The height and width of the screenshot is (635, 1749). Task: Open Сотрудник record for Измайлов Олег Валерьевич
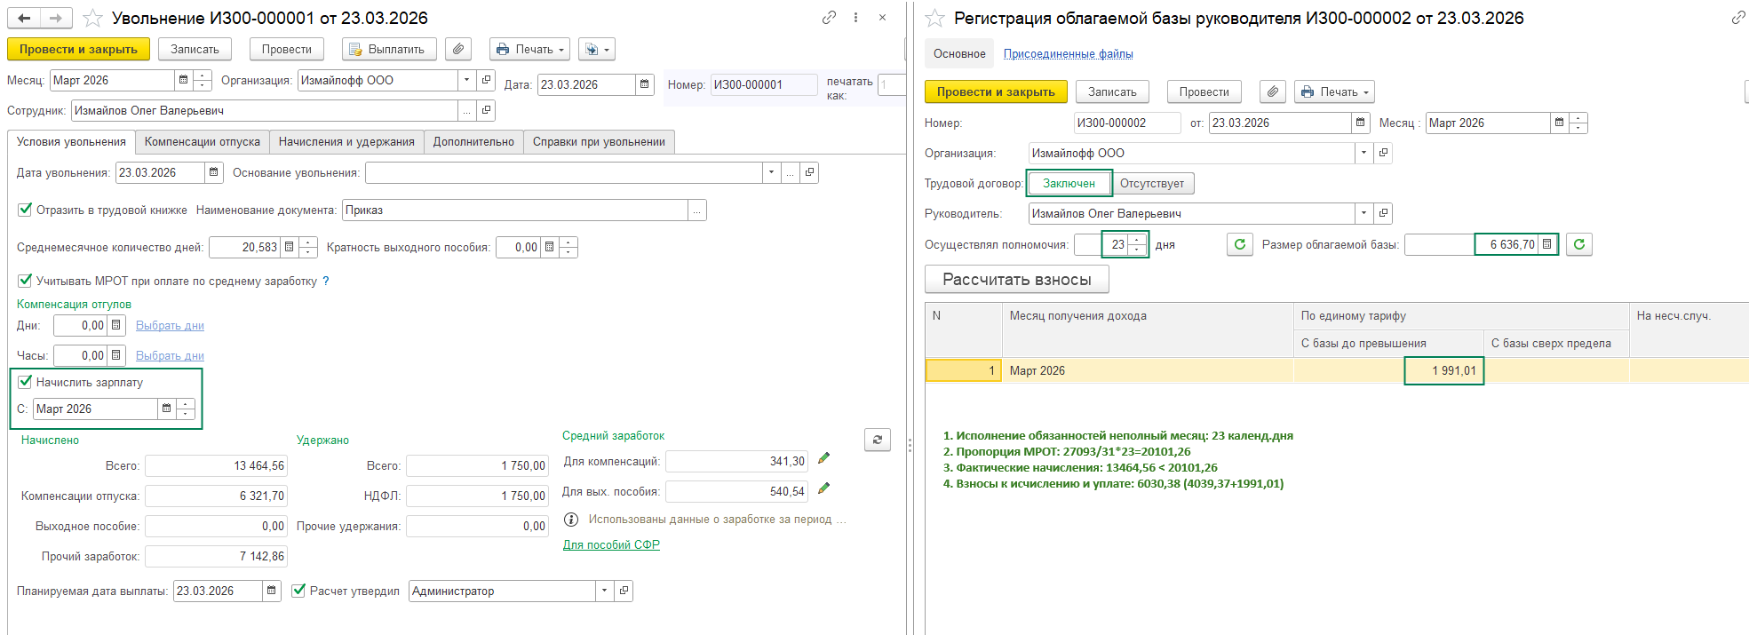pos(486,110)
